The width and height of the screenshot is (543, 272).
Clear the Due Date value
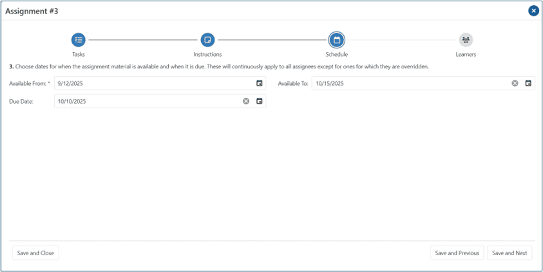(246, 101)
